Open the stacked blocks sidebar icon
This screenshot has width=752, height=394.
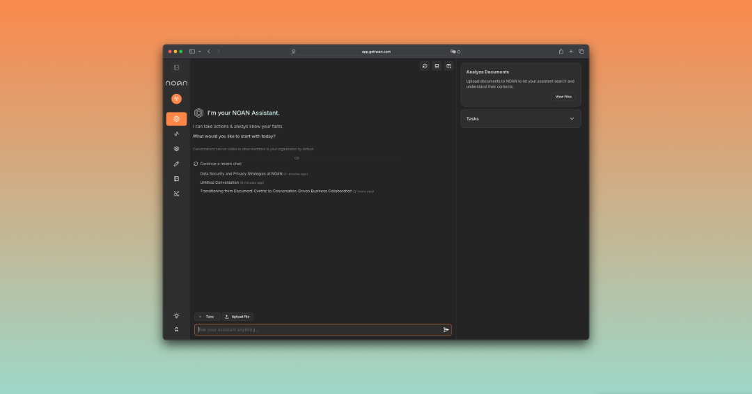point(176,148)
